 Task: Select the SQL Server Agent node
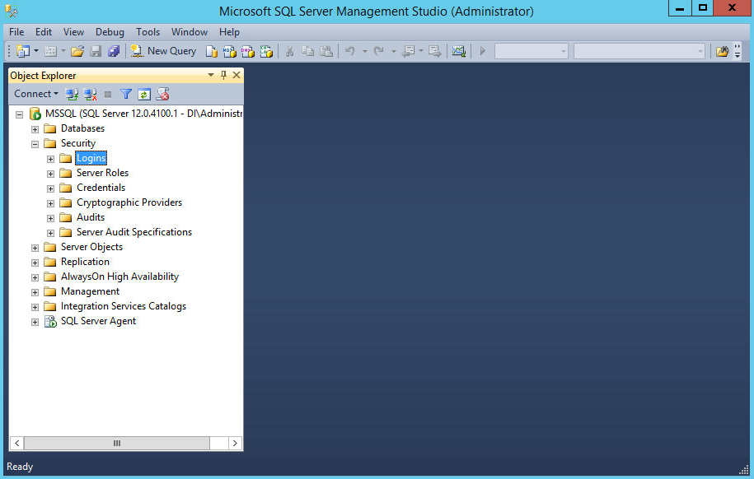point(98,321)
